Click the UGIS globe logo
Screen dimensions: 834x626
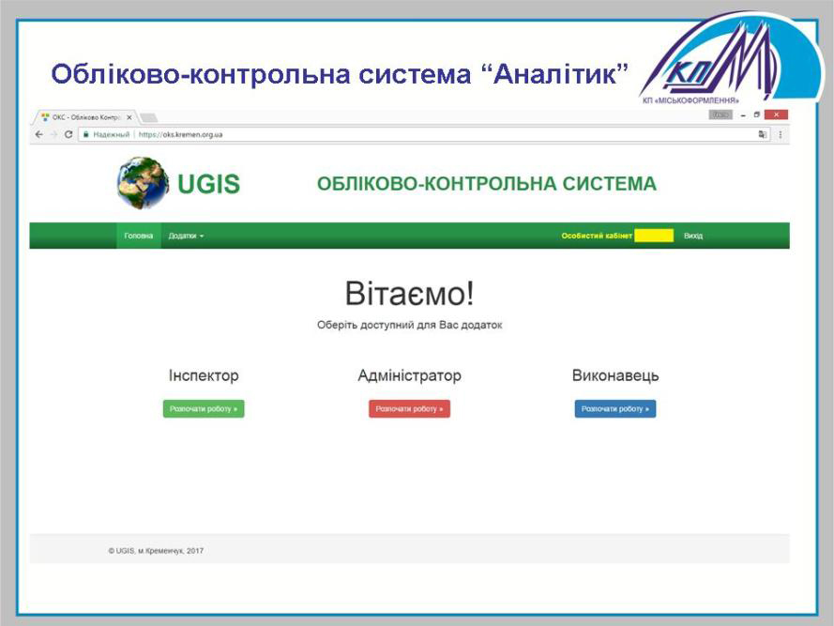[x=142, y=183]
